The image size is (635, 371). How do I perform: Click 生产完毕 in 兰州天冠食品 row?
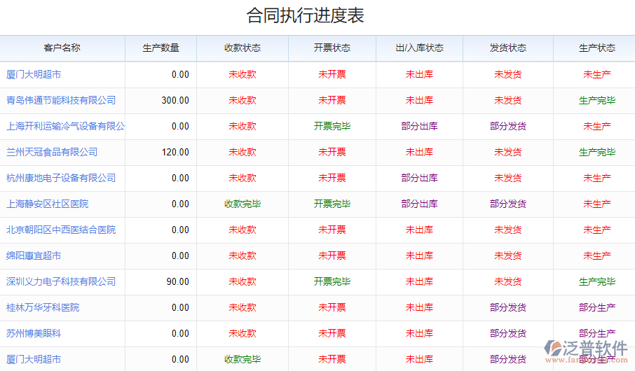click(x=597, y=152)
